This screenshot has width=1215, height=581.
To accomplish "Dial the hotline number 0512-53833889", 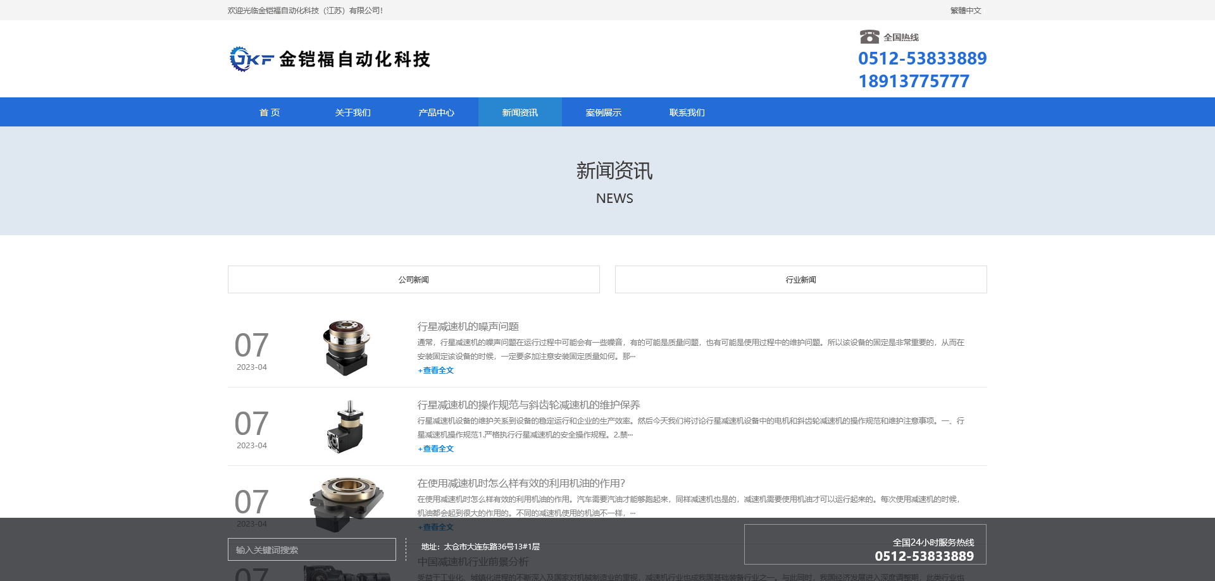I will pos(923,58).
